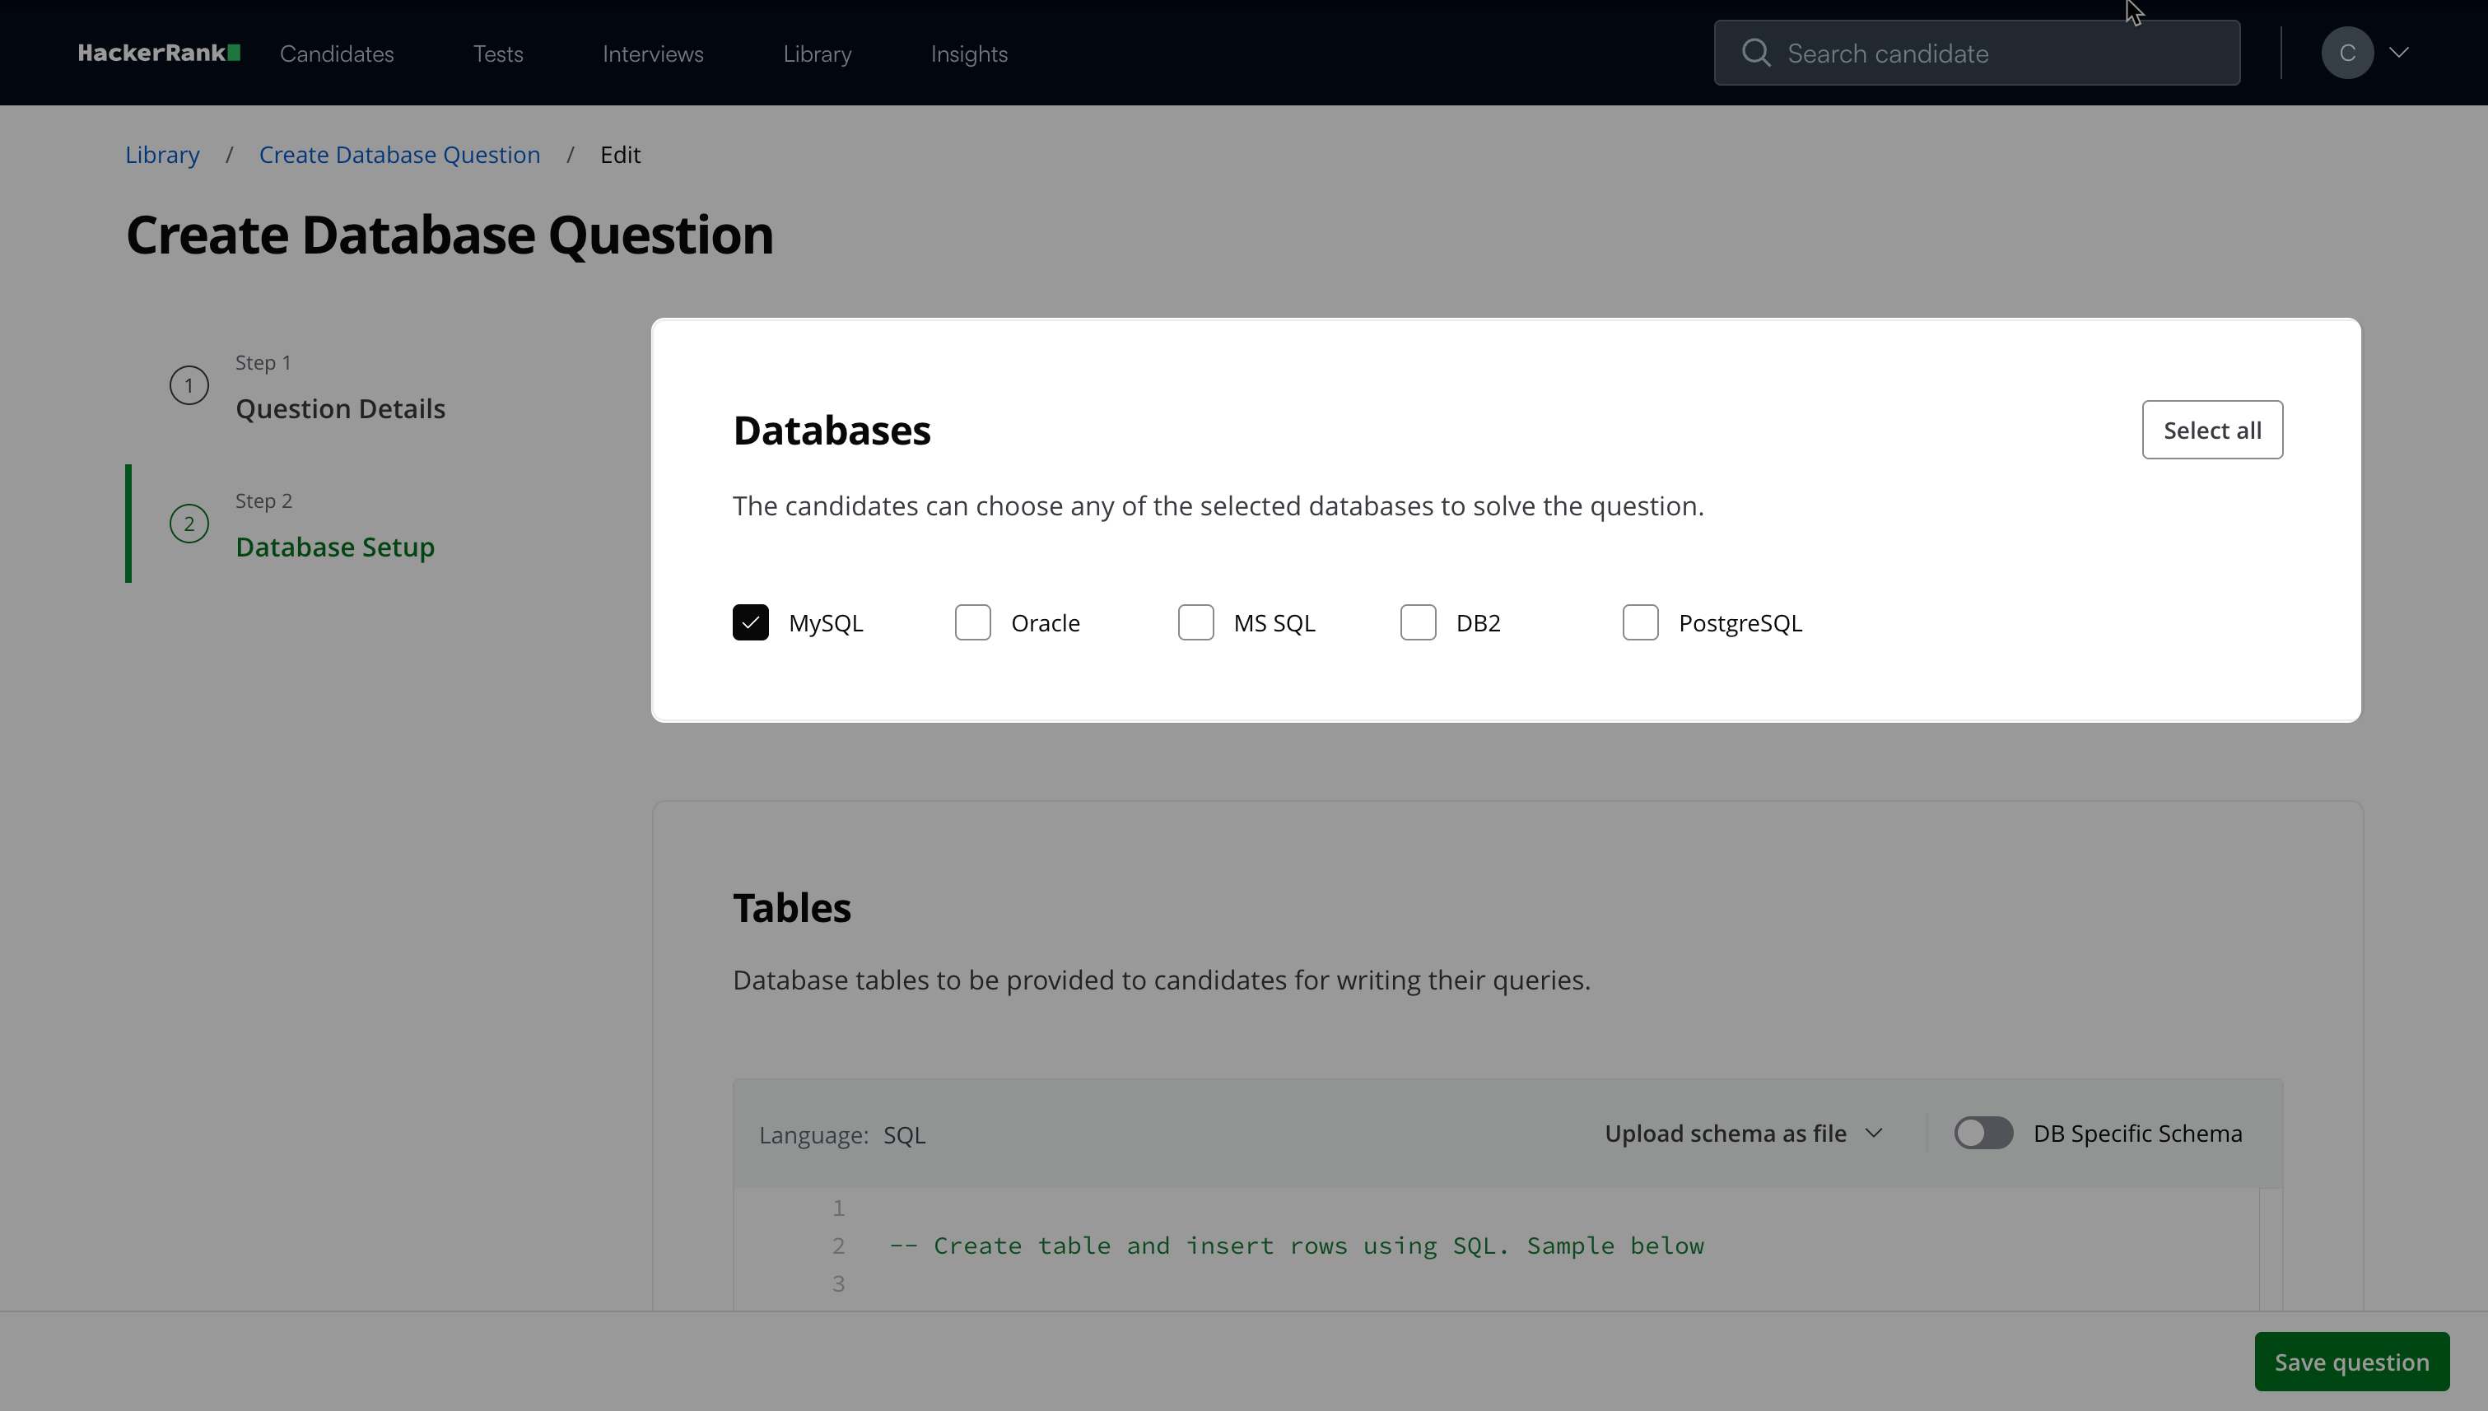The width and height of the screenshot is (2488, 1411).
Task: Open the Candidates menu
Action: 337,54
